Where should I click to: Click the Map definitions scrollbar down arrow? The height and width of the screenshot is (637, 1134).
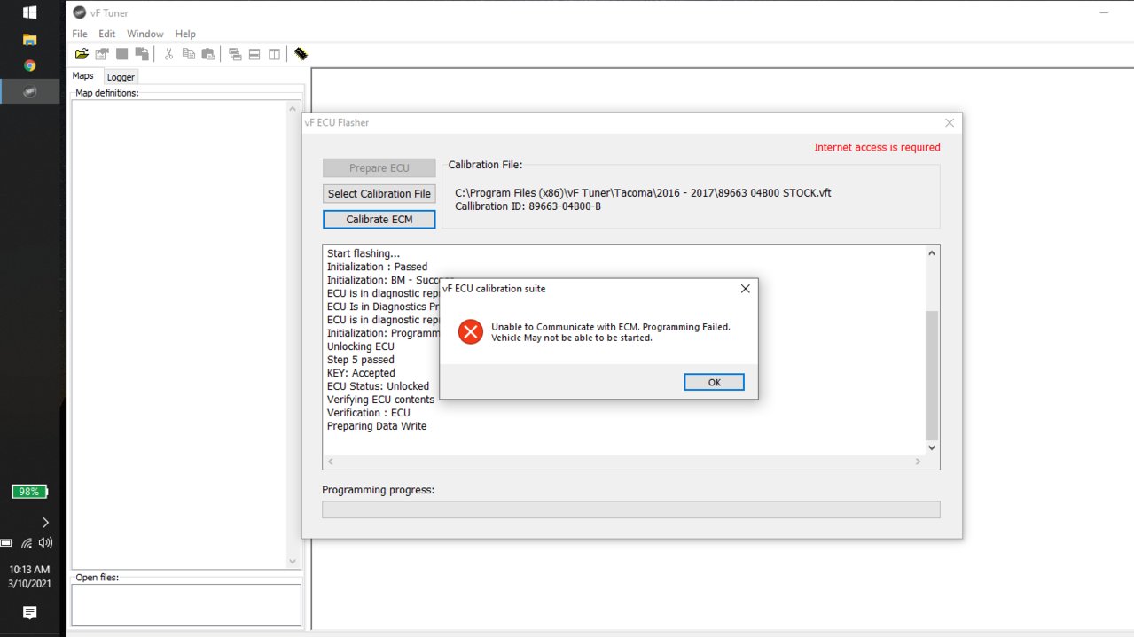293,561
